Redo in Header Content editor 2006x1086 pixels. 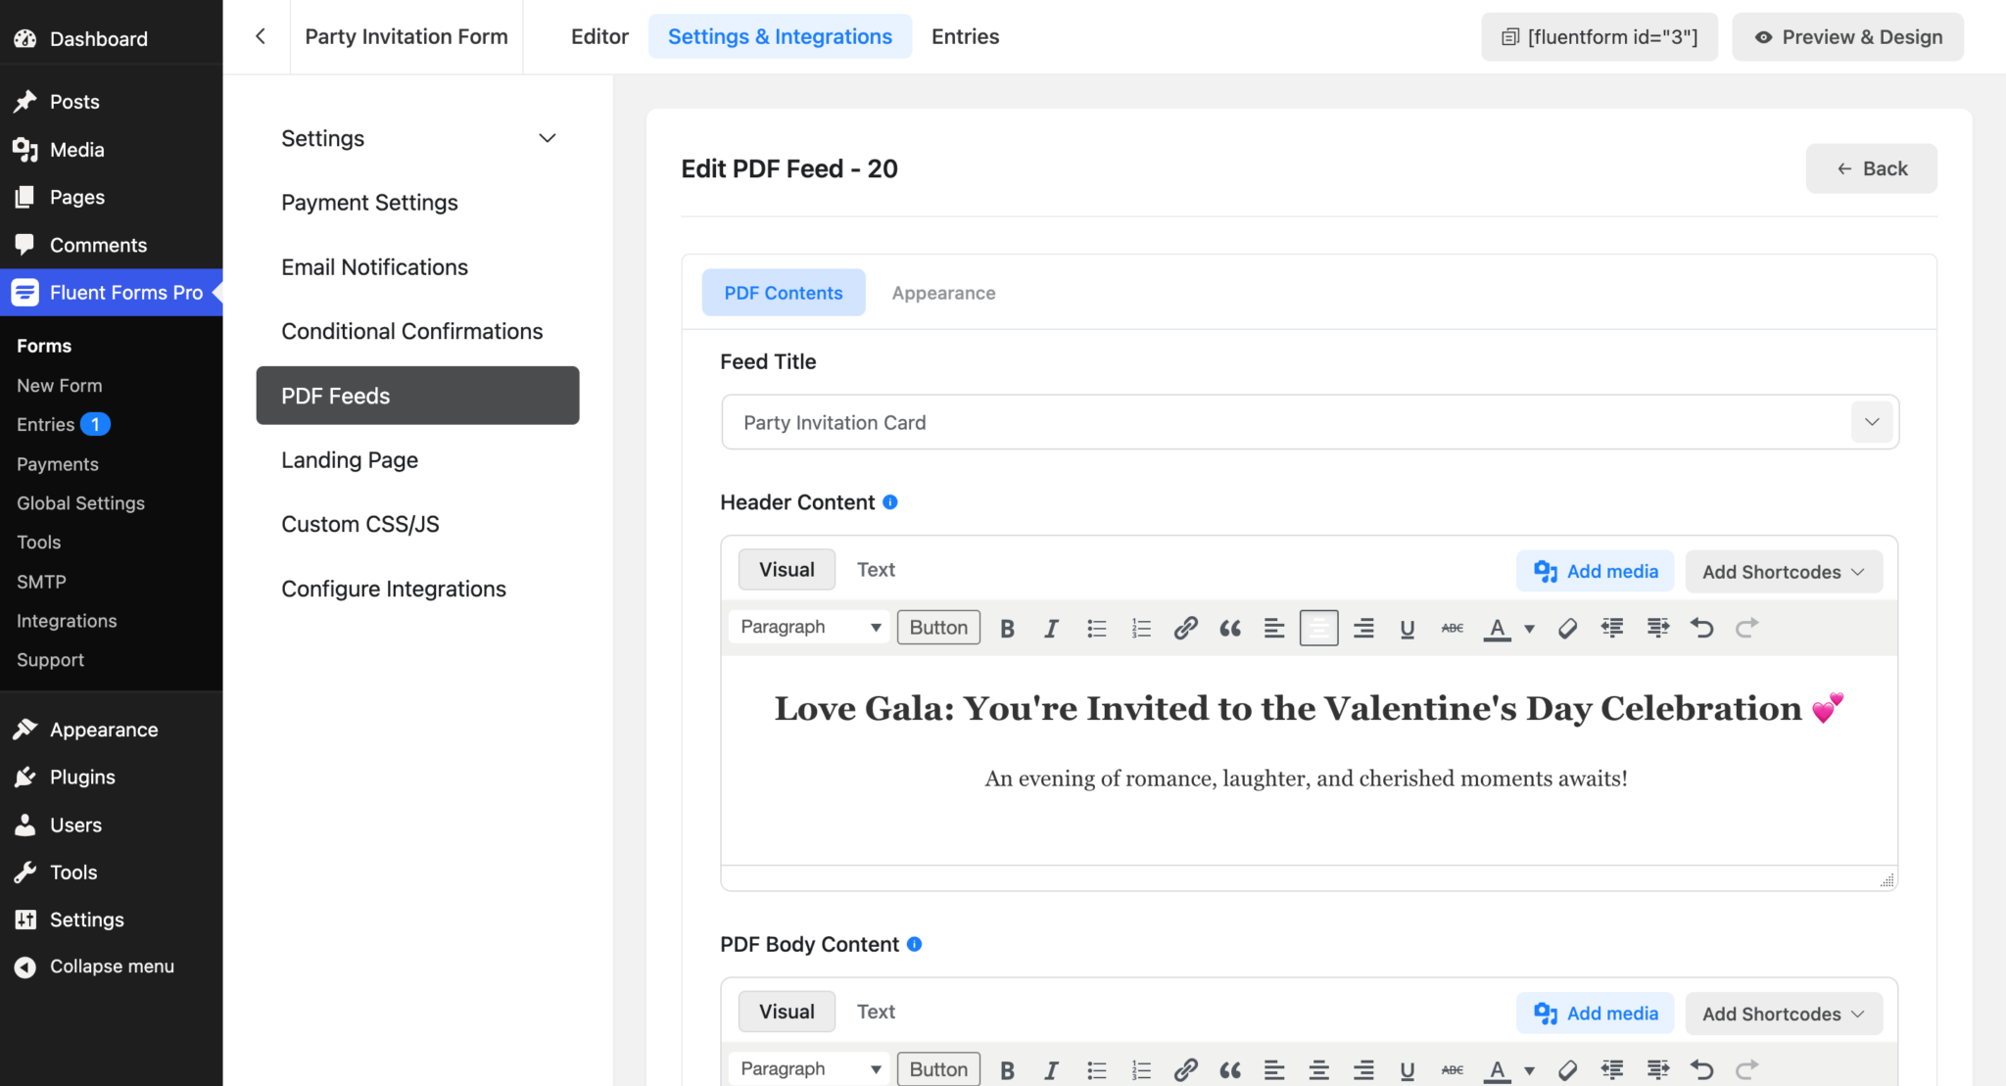[x=1746, y=628]
